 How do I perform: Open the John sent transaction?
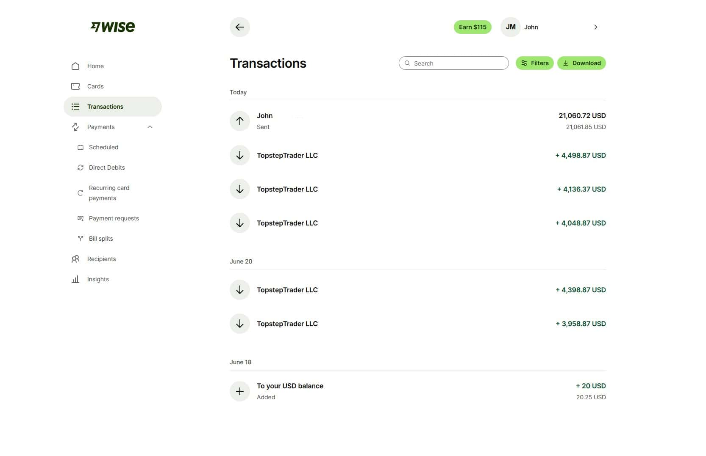click(418, 121)
